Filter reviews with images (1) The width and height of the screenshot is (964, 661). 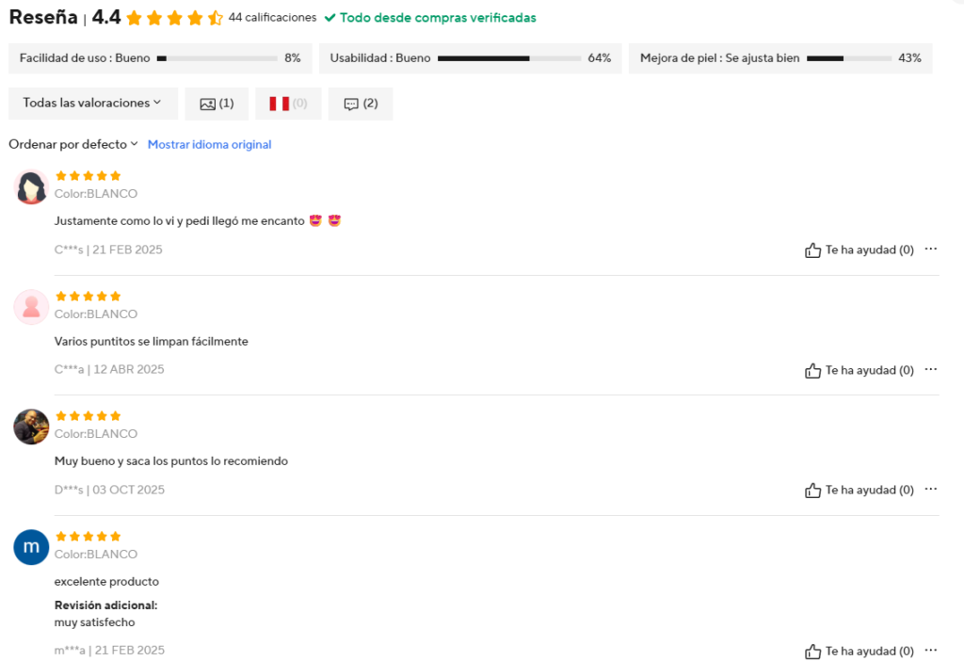click(217, 104)
